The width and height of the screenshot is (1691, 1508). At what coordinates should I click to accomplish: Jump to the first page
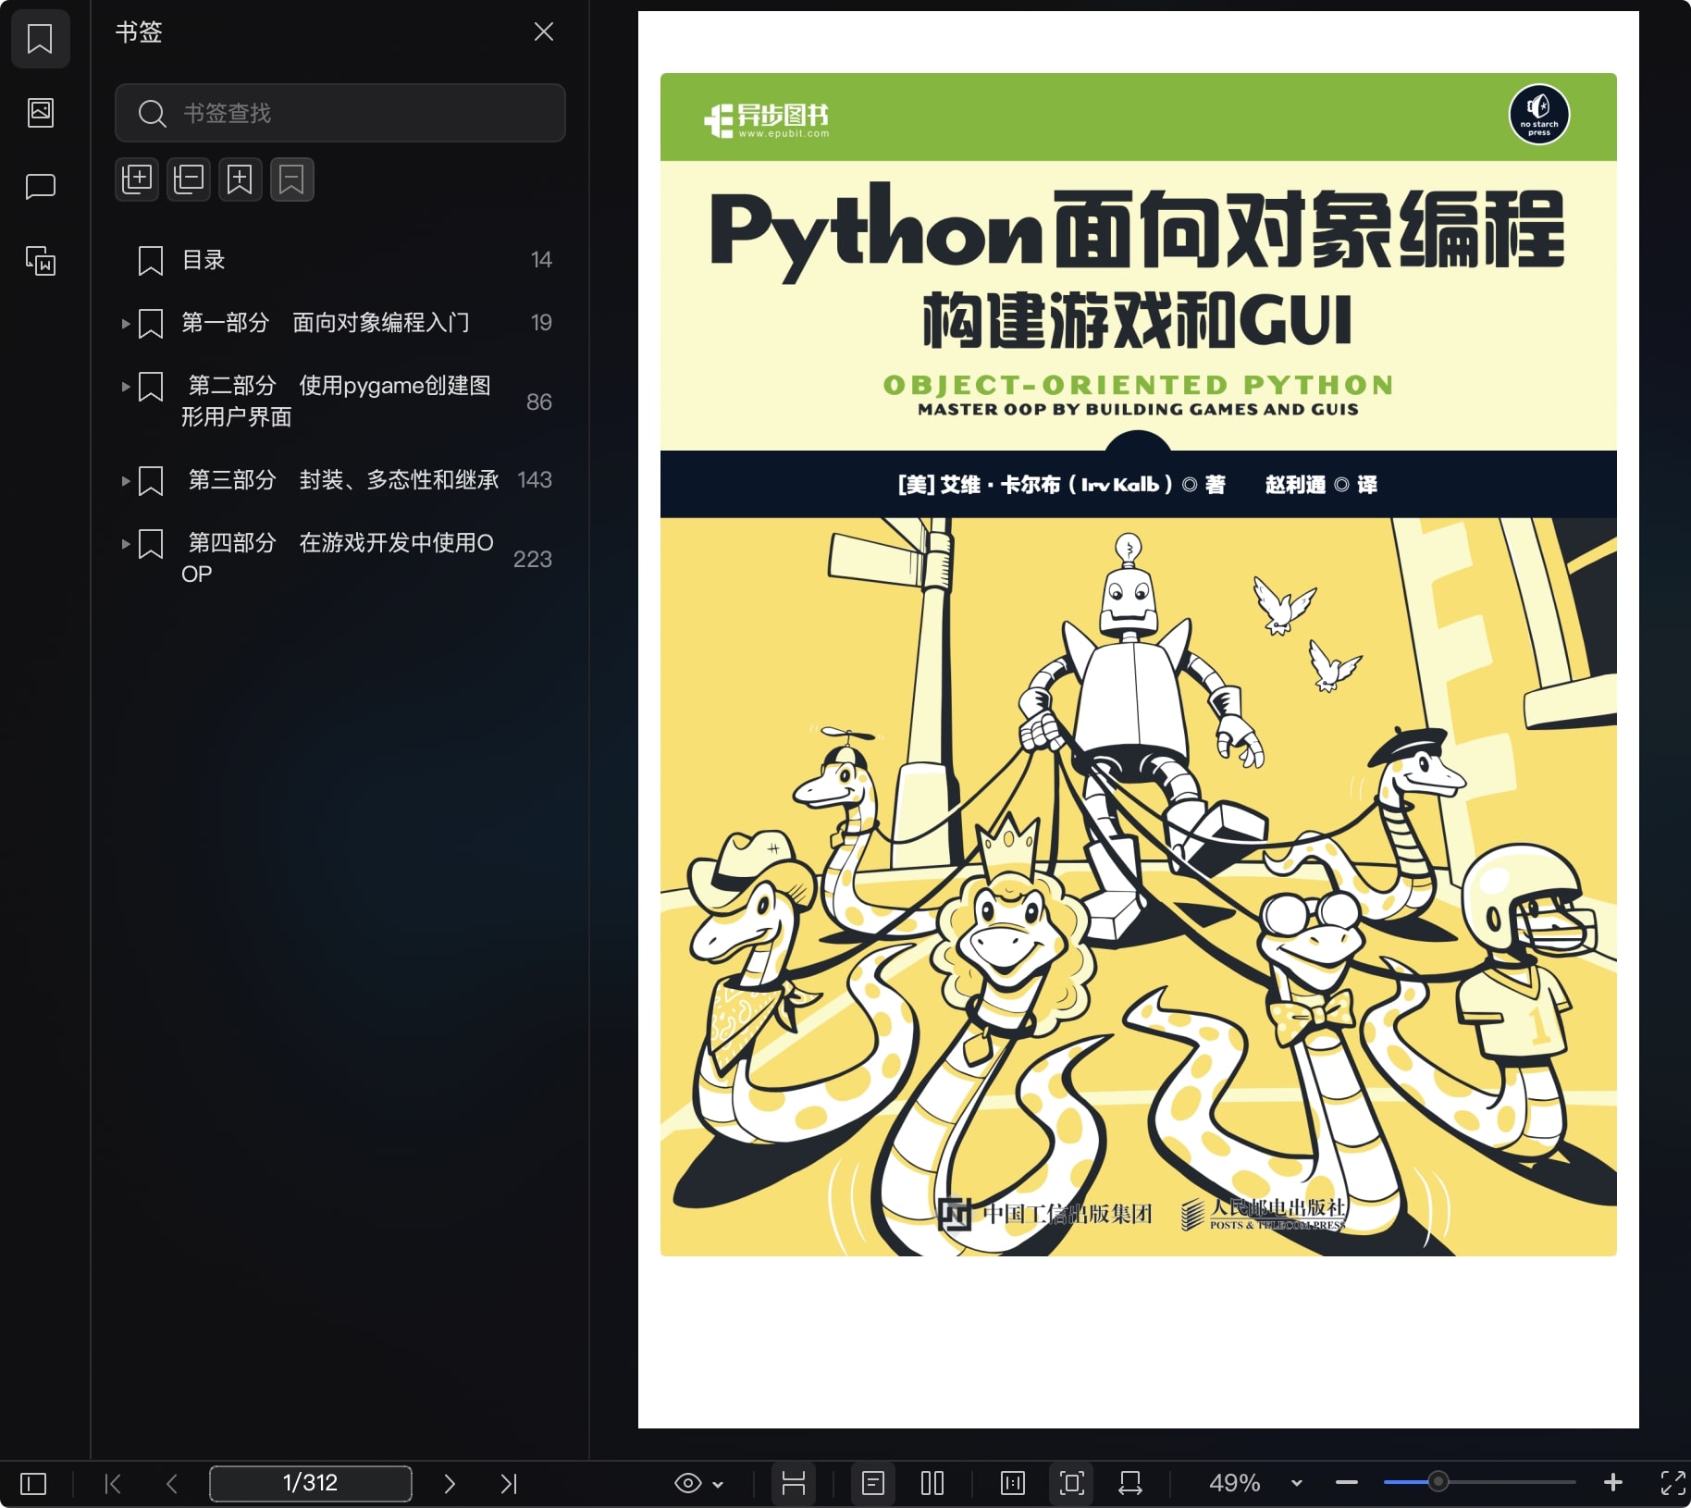113,1484
